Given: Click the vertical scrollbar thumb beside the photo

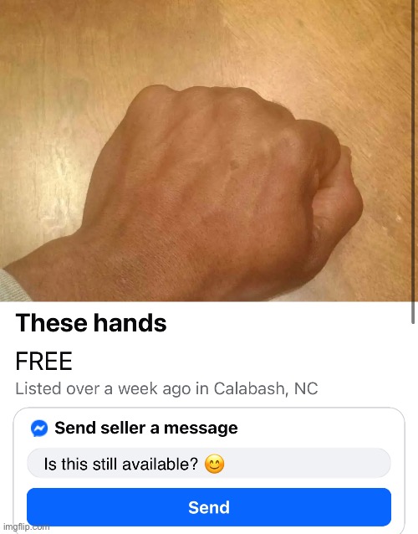Looking at the screenshot, I should click(x=413, y=162).
